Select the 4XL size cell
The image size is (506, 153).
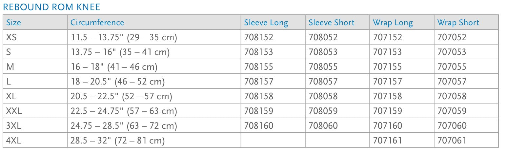14,141
